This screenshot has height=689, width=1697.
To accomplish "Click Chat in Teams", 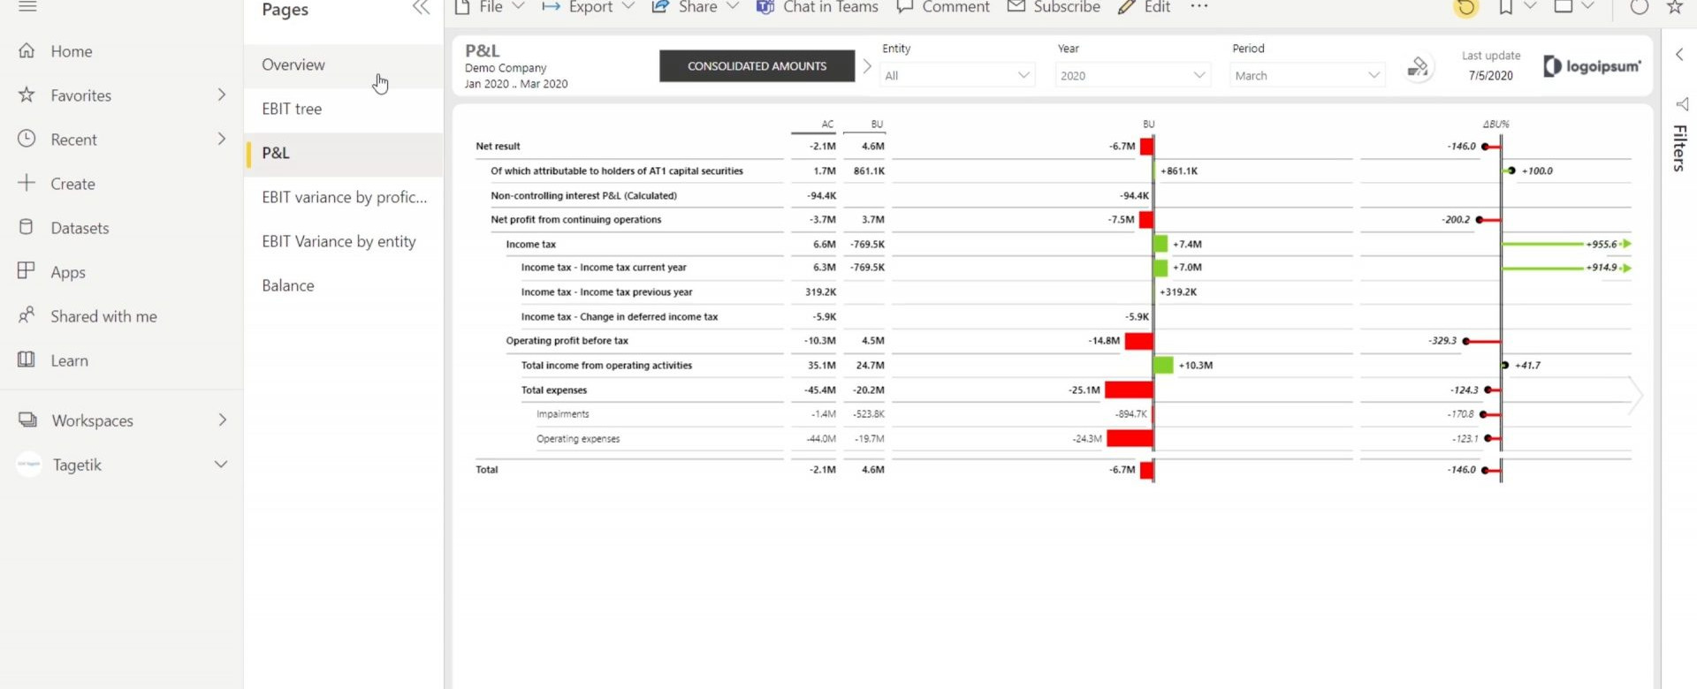I will (818, 8).
